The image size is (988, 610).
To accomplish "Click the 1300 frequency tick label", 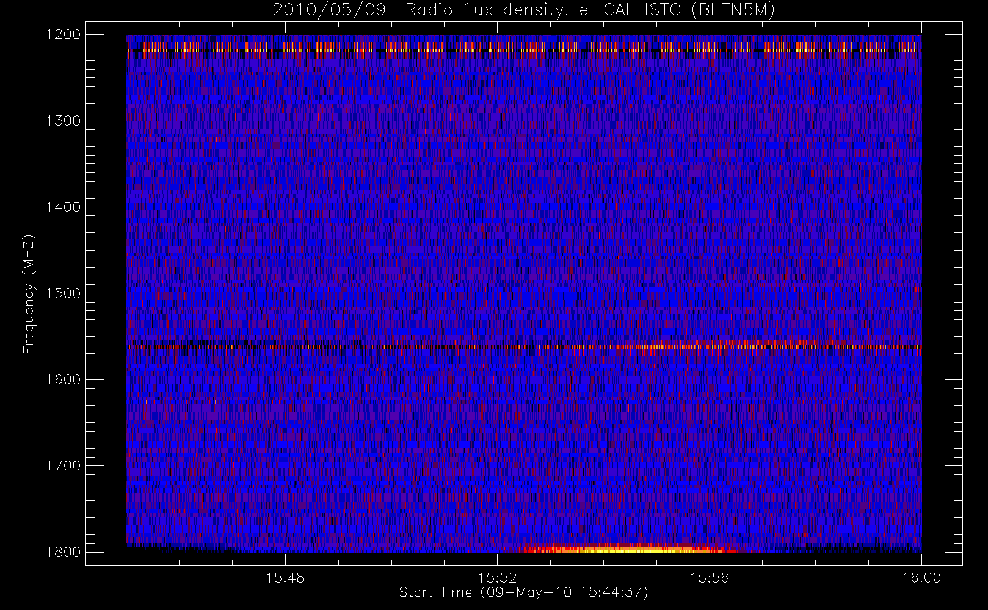I will coord(64,121).
